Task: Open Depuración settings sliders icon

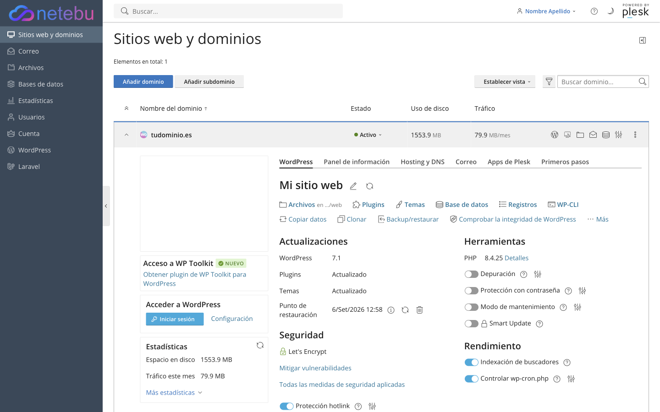Action: click(538, 274)
